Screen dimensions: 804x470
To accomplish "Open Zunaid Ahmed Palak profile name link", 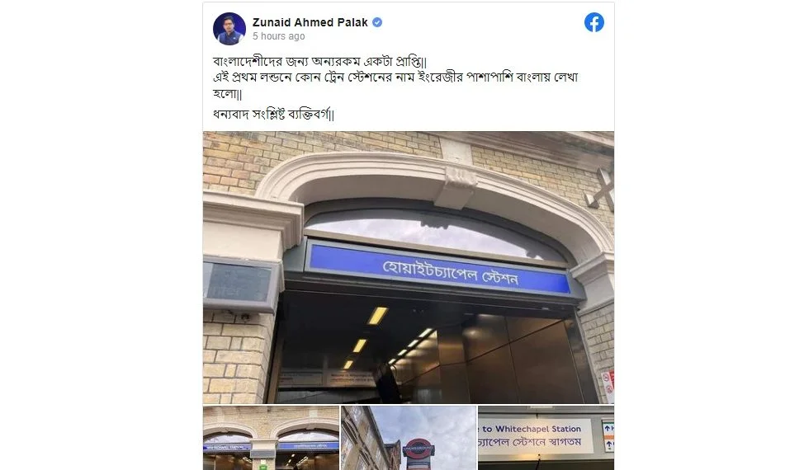I will click(310, 22).
